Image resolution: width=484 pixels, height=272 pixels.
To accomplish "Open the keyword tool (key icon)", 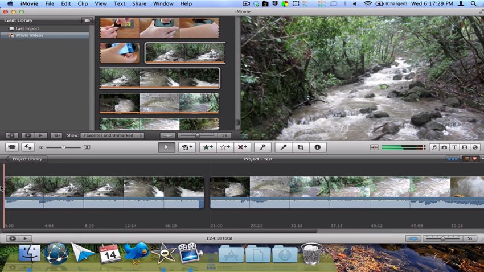I will tap(262, 147).
